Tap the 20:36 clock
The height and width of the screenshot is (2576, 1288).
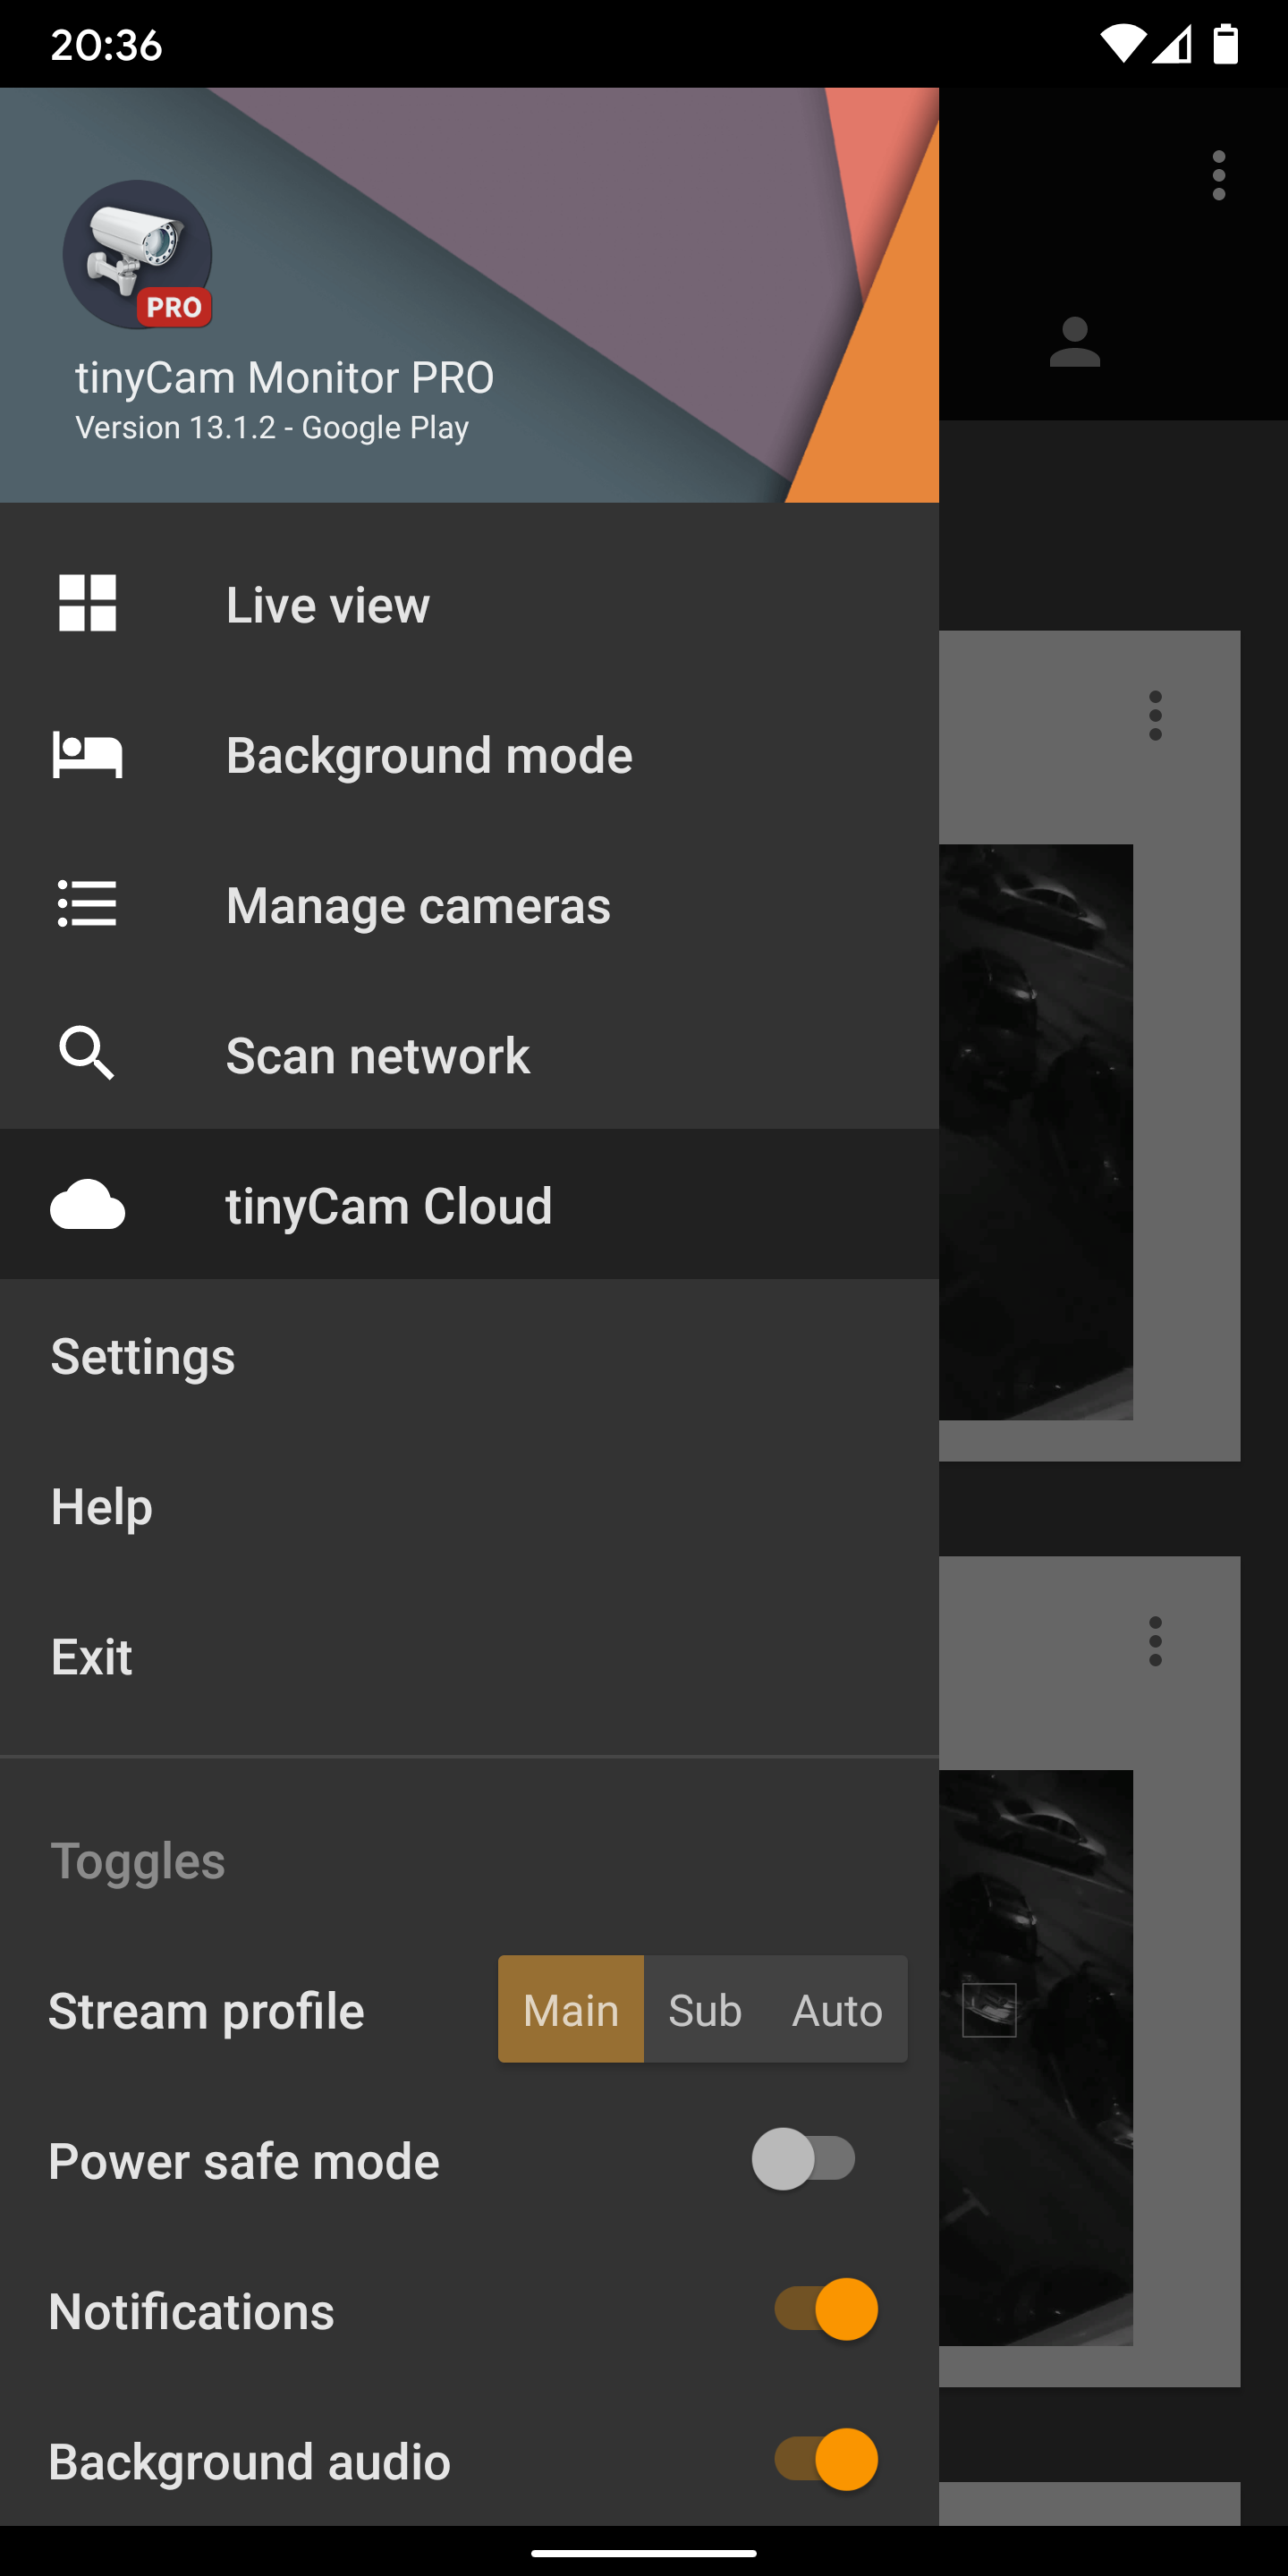pos(106,45)
